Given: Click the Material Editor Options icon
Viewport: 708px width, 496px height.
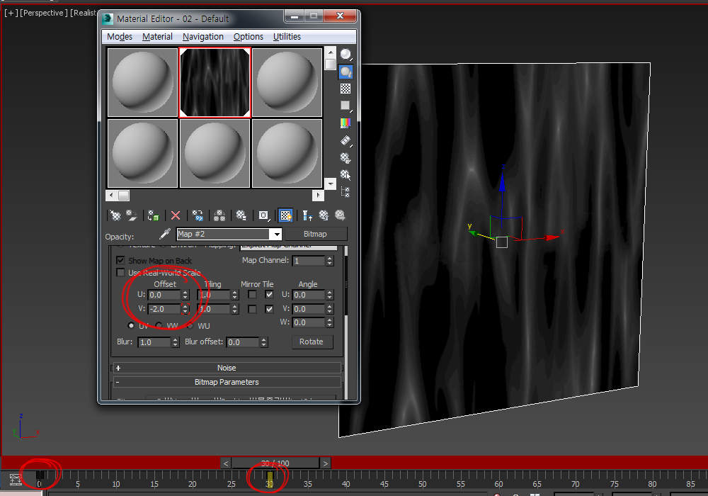Looking at the screenshot, I should [x=346, y=157].
